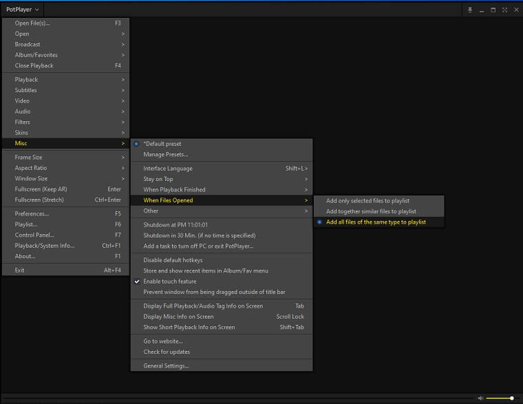Expand the Subtitles submenu

65,90
